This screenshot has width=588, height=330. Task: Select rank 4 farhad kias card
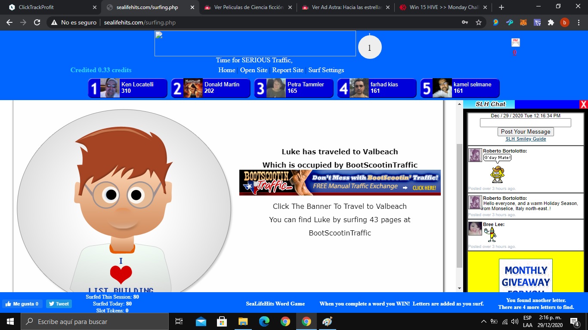[x=377, y=88]
